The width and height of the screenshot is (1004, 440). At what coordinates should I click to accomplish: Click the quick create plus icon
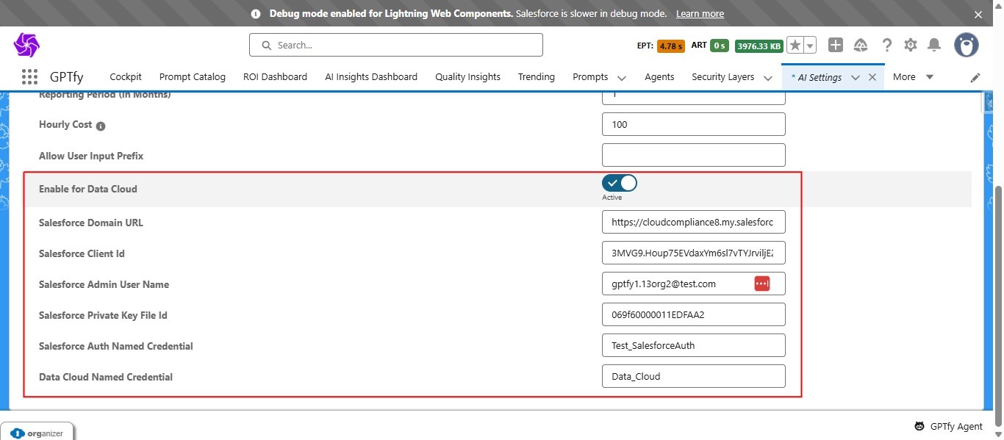coord(836,45)
